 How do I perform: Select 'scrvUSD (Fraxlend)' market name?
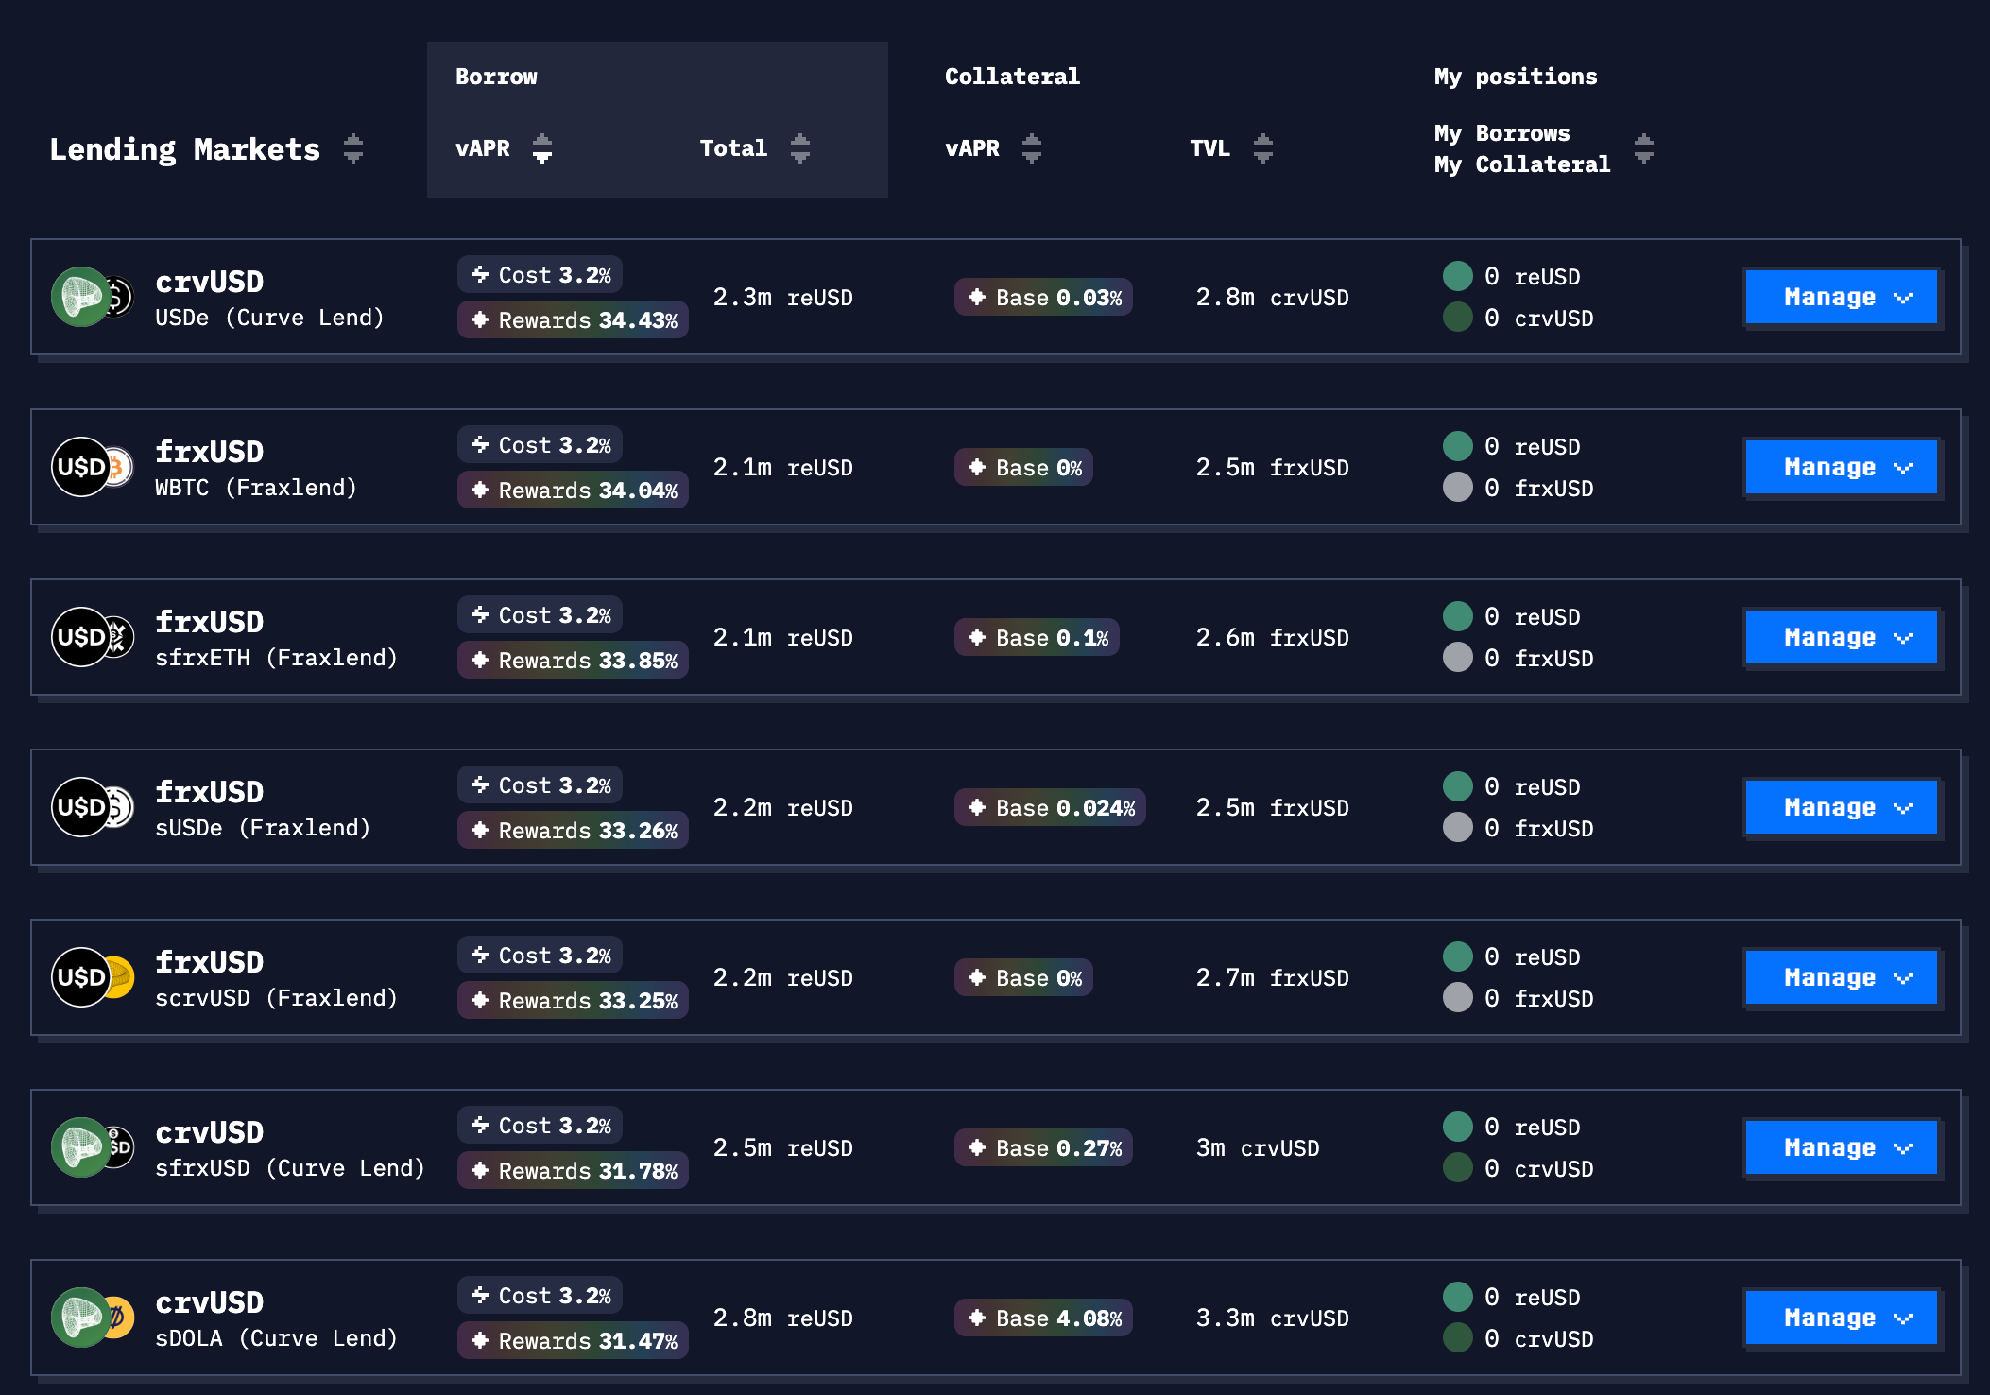coord(276,998)
